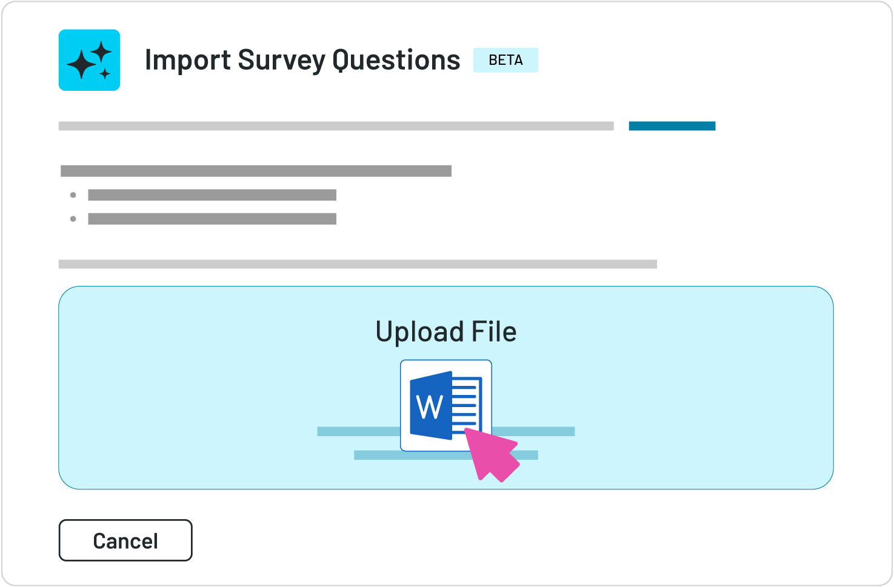Select the second bullet point dot
The image size is (894, 587).
(73, 219)
